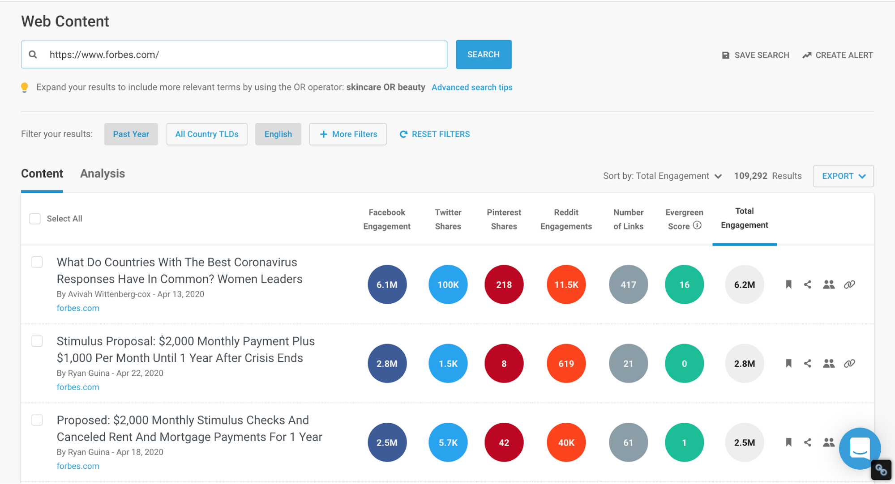This screenshot has width=895, height=484.
Task: Select the Stimulus Proposal article checkbox
Action: pos(37,341)
